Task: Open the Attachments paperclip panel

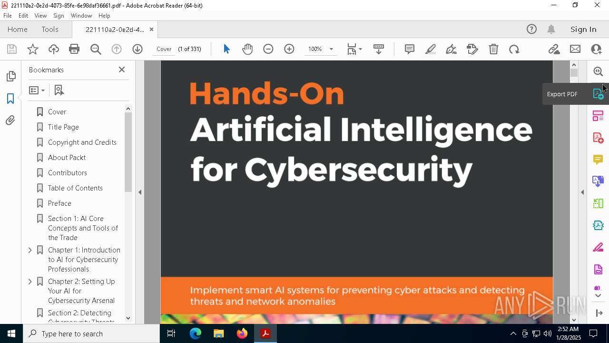Action: [x=10, y=120]
